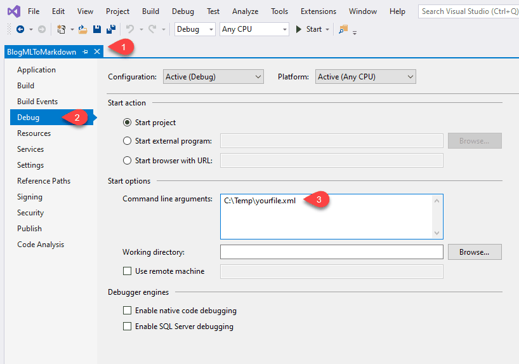This screenshot has width=519, height=364.
Task: Select the Start browser with URL radio button
Action: 127,161
